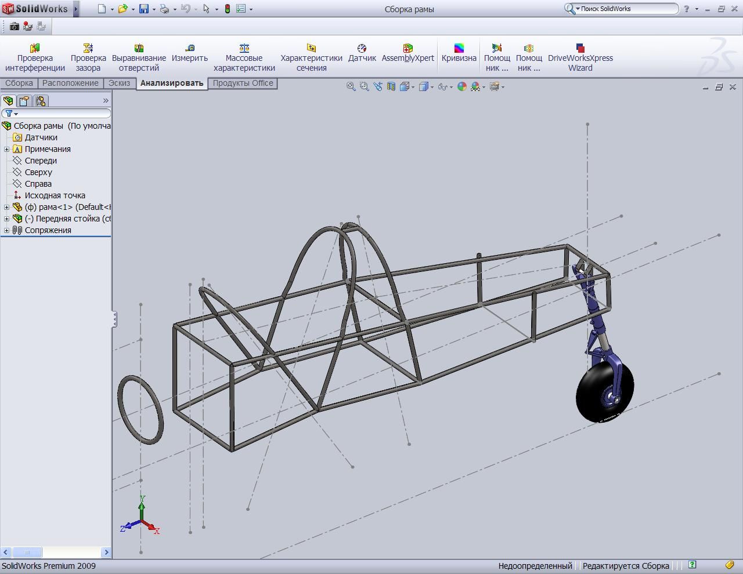Toggle the Кривизна curvature display

pos(459,57)
